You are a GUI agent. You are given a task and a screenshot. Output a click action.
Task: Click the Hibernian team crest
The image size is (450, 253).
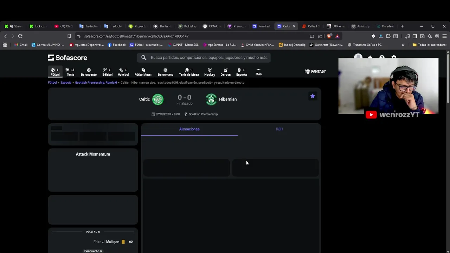point(211,99)
